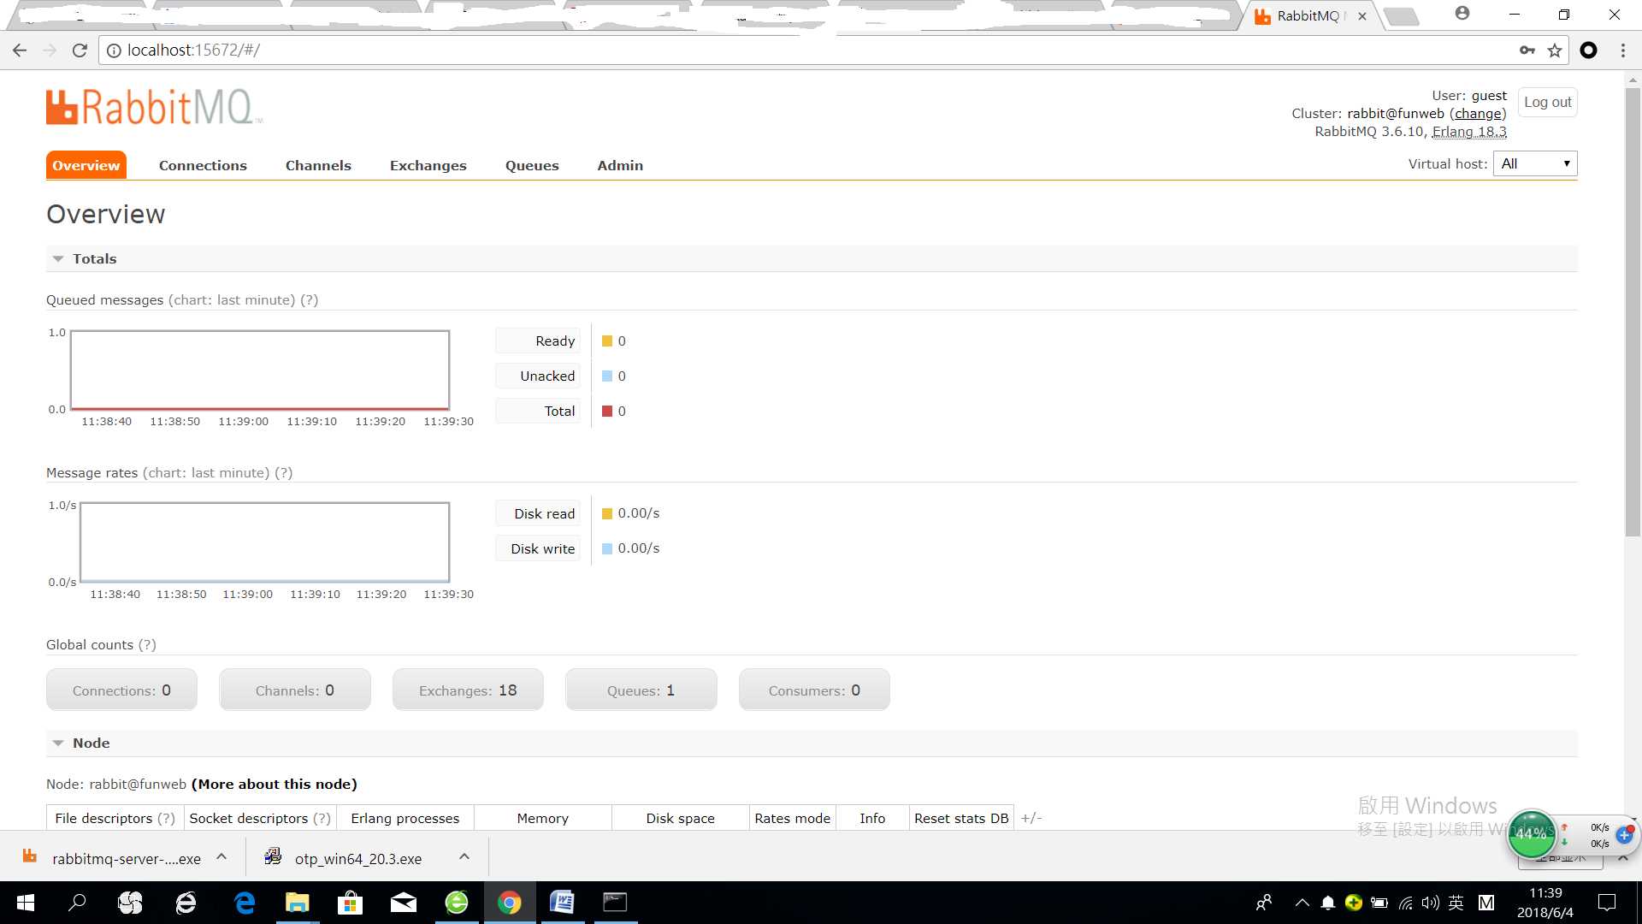Screen dimensions: 1642x924
Task: Open Windows Start menu
Action: point(26,903)
